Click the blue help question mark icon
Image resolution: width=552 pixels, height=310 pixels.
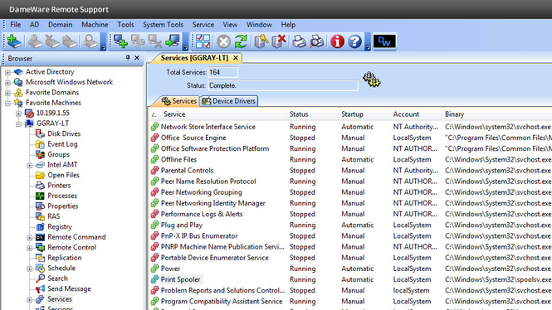click(355, 41)
